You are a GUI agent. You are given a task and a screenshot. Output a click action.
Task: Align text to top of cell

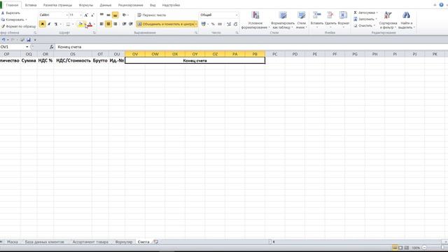coord(101,15)
